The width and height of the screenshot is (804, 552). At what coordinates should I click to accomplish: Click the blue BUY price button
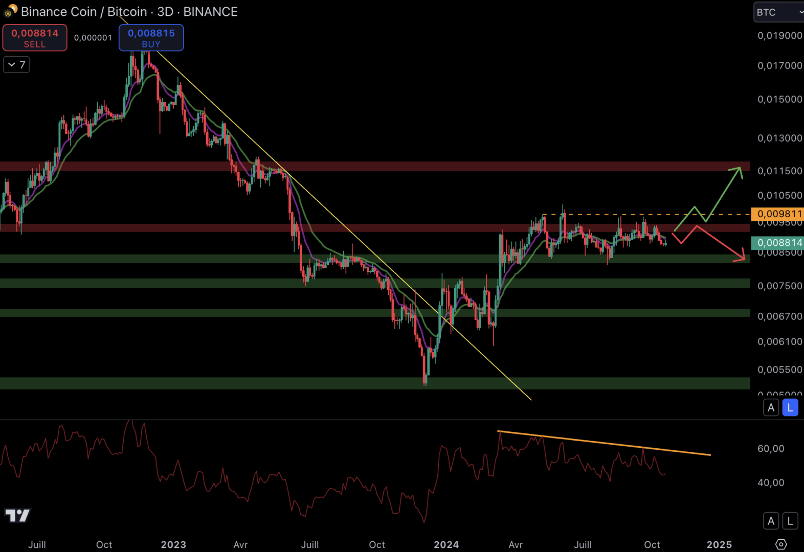click(x=151, y=38)
